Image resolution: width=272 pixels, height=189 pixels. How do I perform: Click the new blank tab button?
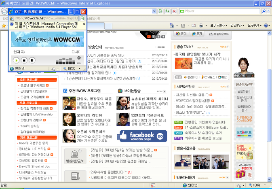[108, 26]
